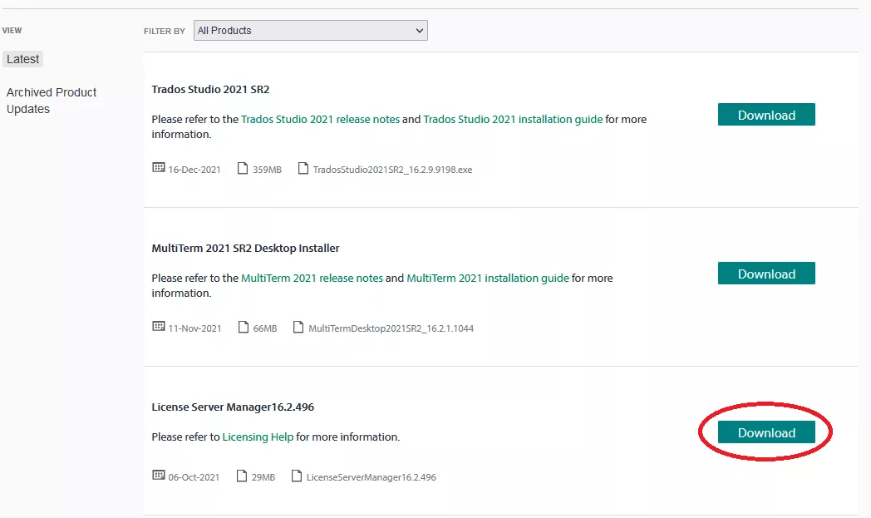Click calendar icon beside 16-Dec-2021

pyautogui.click(x=158, y=167)
